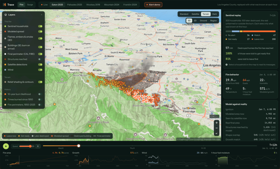Open Palisades 2025 fire tab
The width and height of the screenshot is (280, 169).
(75, 5)
